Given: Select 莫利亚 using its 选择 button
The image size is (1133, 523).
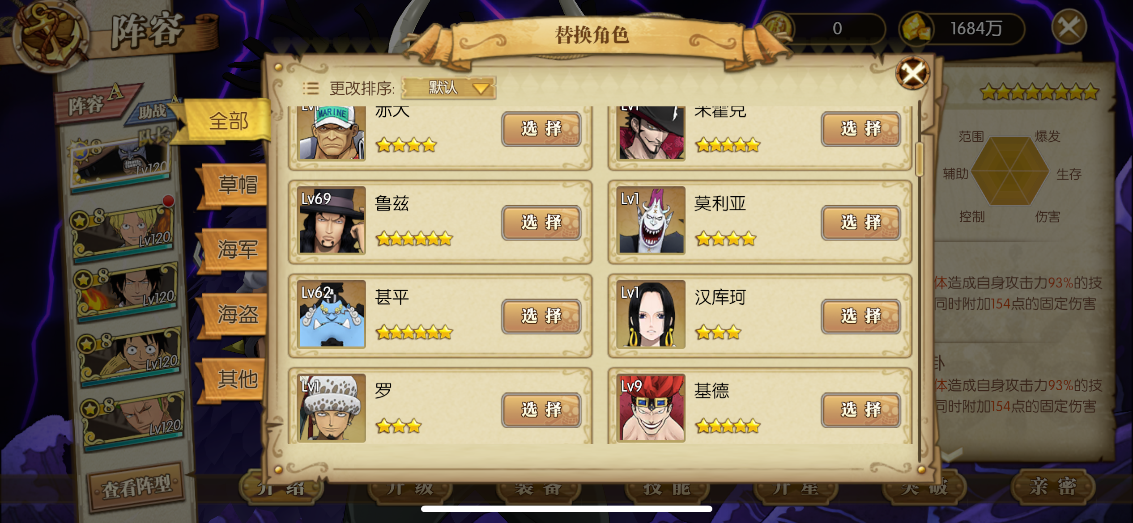Looking at the screenshot, I should pyautogui.click(x=860, y=223).
